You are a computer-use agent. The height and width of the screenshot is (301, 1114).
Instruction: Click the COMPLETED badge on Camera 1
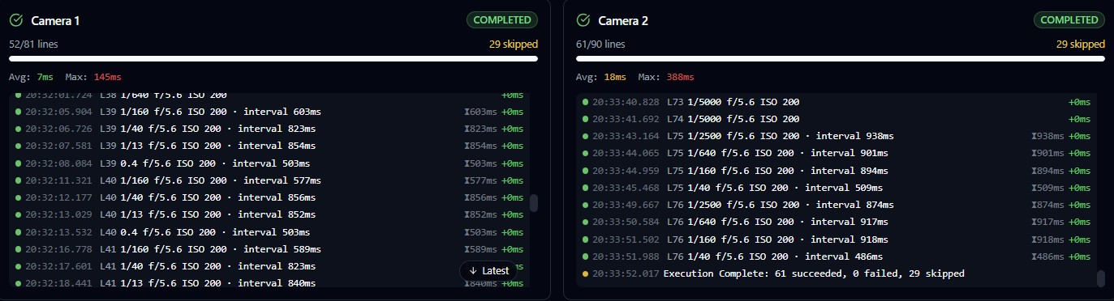[x=501, y=20]
